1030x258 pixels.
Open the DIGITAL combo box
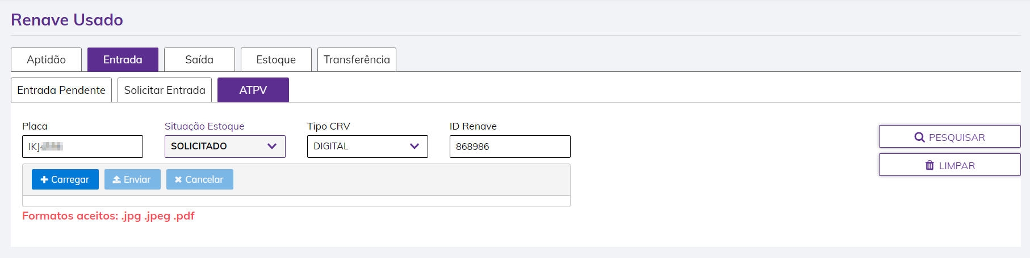[358, 146]
